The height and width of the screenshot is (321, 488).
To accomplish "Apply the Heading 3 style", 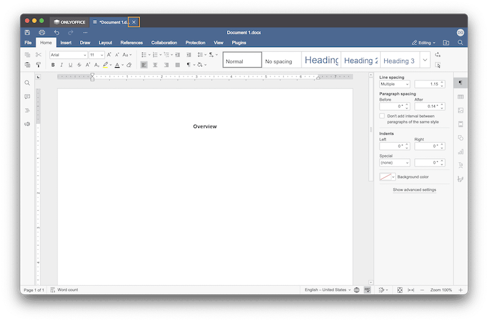I will coord(399,60).
